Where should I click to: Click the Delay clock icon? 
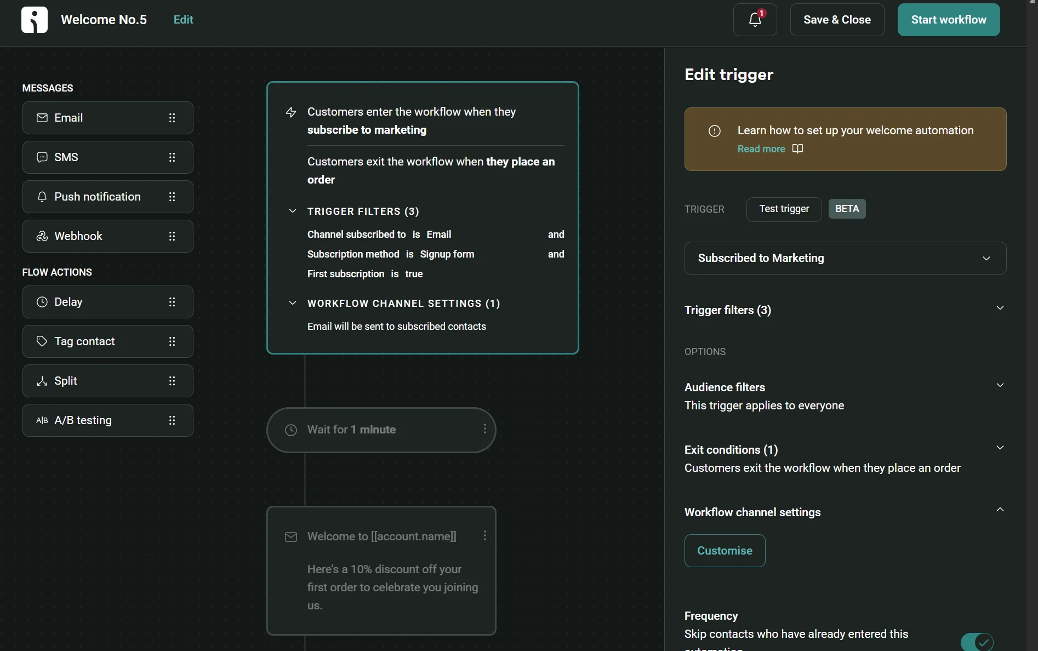coord(42,302)
